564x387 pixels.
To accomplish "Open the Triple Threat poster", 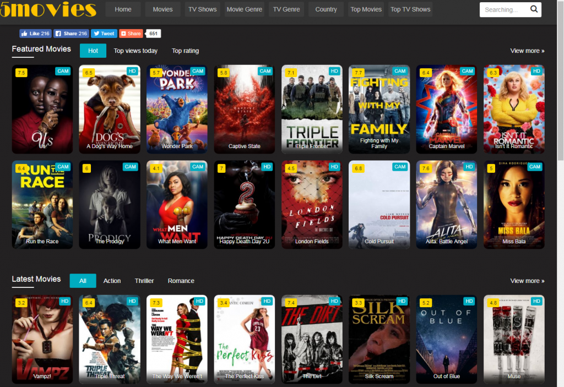I will point(110,339).
